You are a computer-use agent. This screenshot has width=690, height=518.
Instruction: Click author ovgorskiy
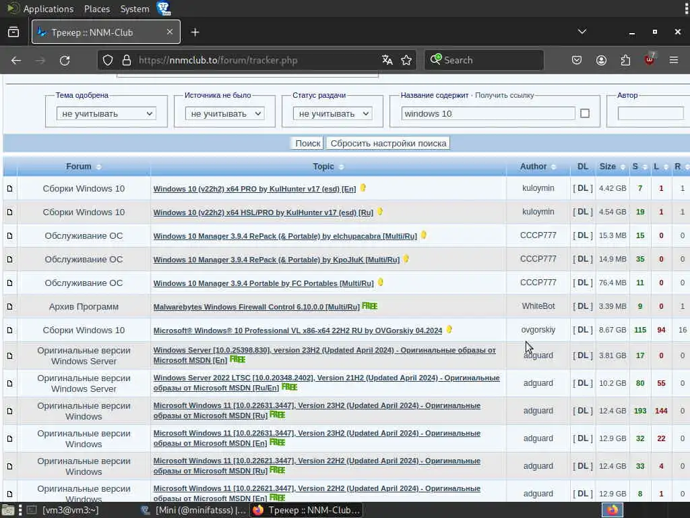[x=538, y=329]
